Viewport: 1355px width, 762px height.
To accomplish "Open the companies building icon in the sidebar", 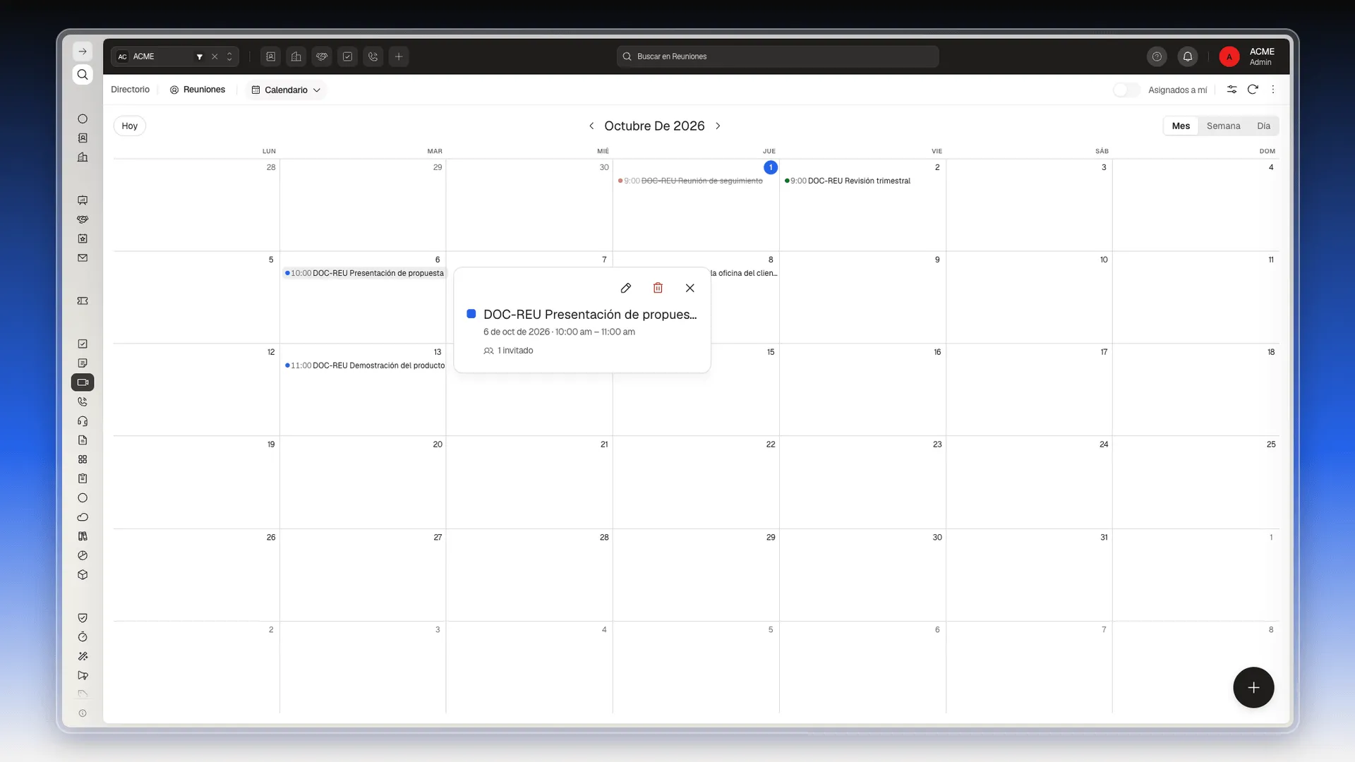I will pos(83,157).
